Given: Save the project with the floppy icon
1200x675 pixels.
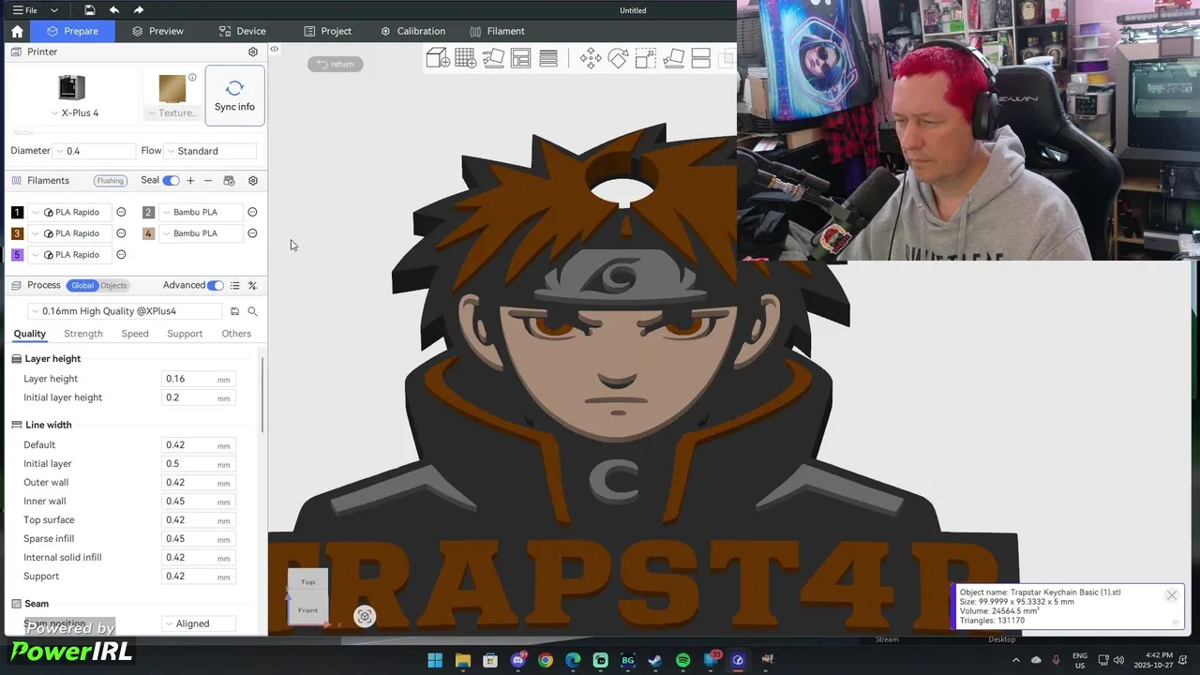Looking at the screenshot, I should point(89,10).
